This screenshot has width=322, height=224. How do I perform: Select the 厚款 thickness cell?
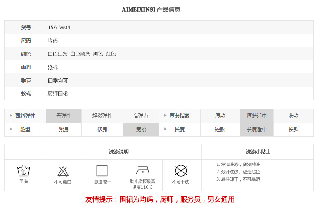(x=220, y=116)
